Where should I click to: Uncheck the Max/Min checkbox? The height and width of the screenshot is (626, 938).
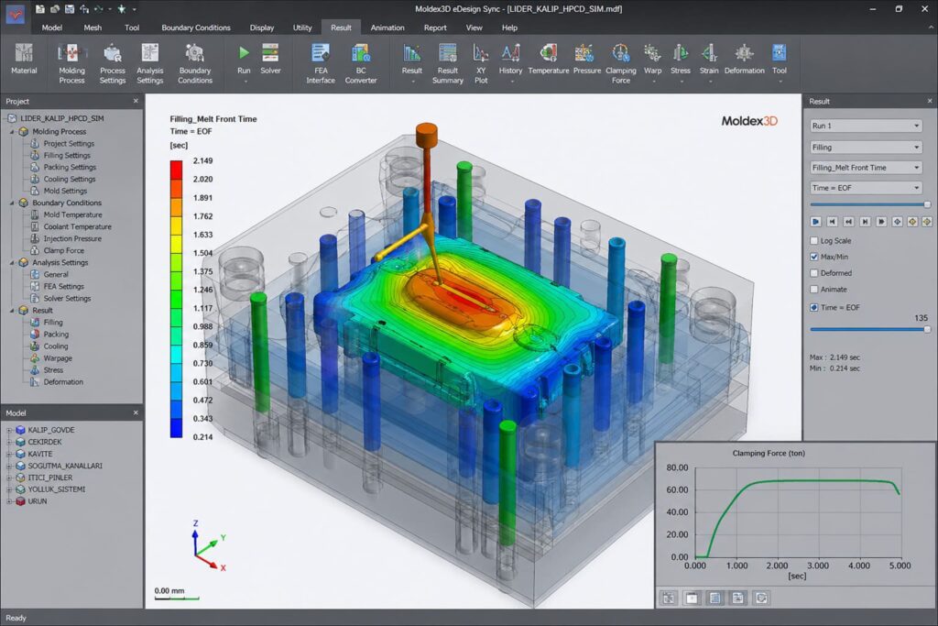[815, 257]
